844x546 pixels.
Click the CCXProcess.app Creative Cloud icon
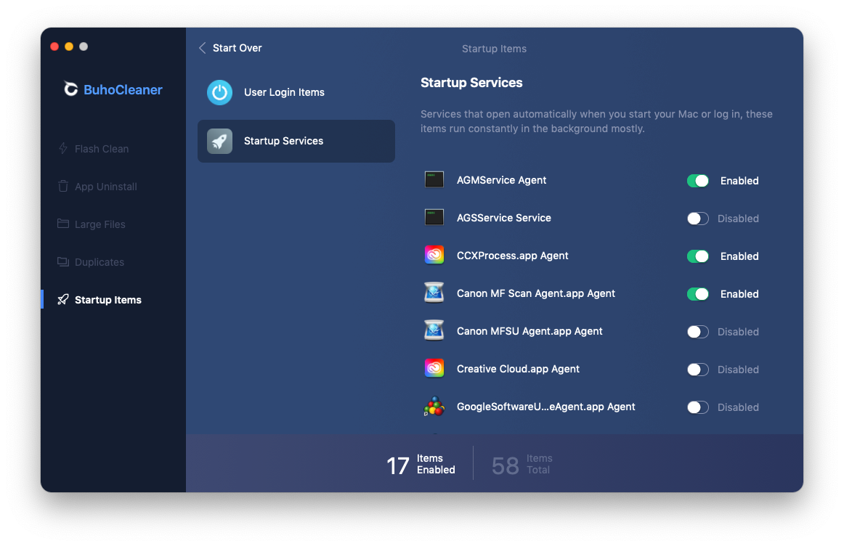(434, 255)
